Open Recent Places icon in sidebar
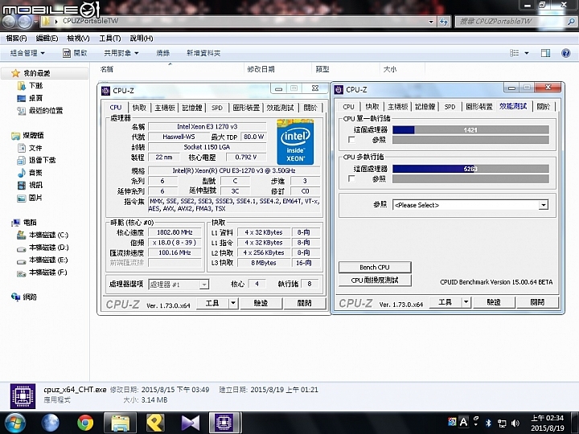This screenshot has width=579, height=434. click(x=22, y=110)
